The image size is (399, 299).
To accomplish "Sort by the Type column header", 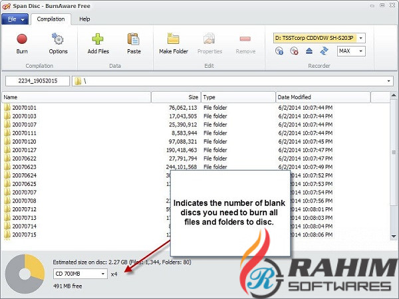I will coord(239,97).
